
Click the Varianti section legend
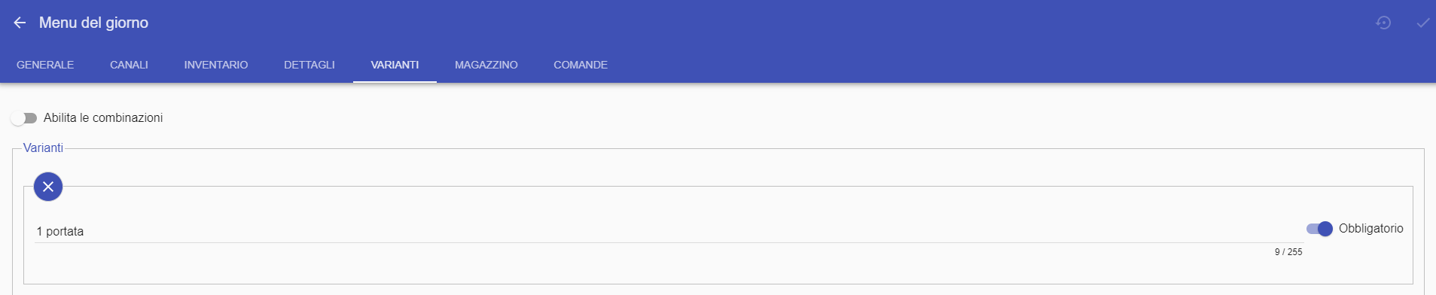coord(43,147)
